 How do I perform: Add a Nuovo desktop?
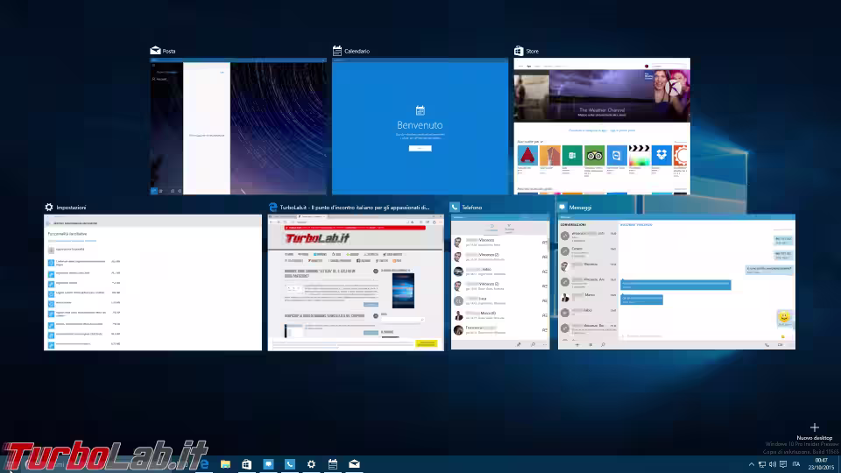(x=814, y=431)
